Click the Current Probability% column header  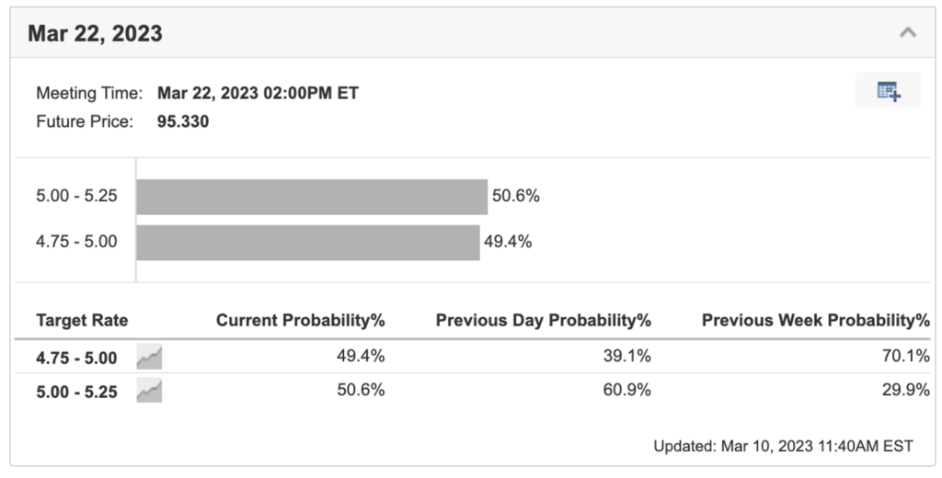[x=301, y=320]
